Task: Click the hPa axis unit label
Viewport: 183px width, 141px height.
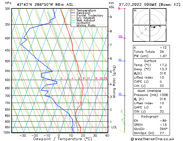Action: pos(8,3)
